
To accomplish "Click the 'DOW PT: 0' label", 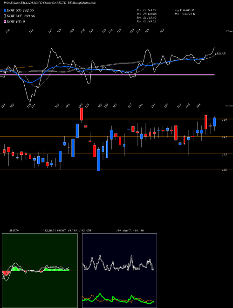I will click(x=16, y=21).
